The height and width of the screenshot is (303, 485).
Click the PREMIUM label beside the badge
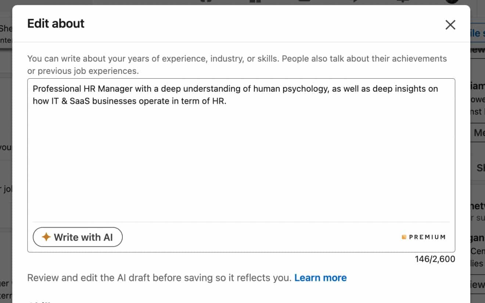tap(427, 237)
